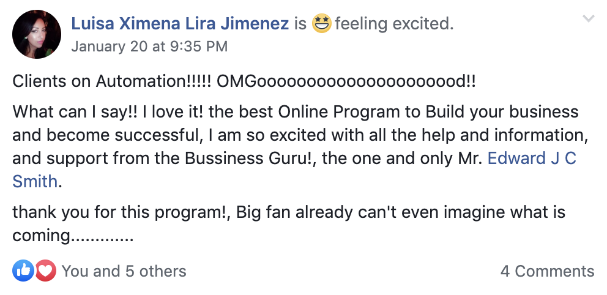Click the "feeling excited" status text
This screenshot has height=295, width=607.
[394, 24]
